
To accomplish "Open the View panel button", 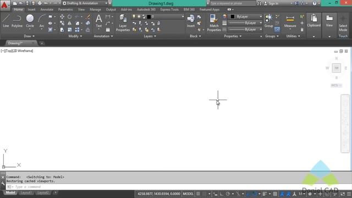I will click(x=329, y=21).
